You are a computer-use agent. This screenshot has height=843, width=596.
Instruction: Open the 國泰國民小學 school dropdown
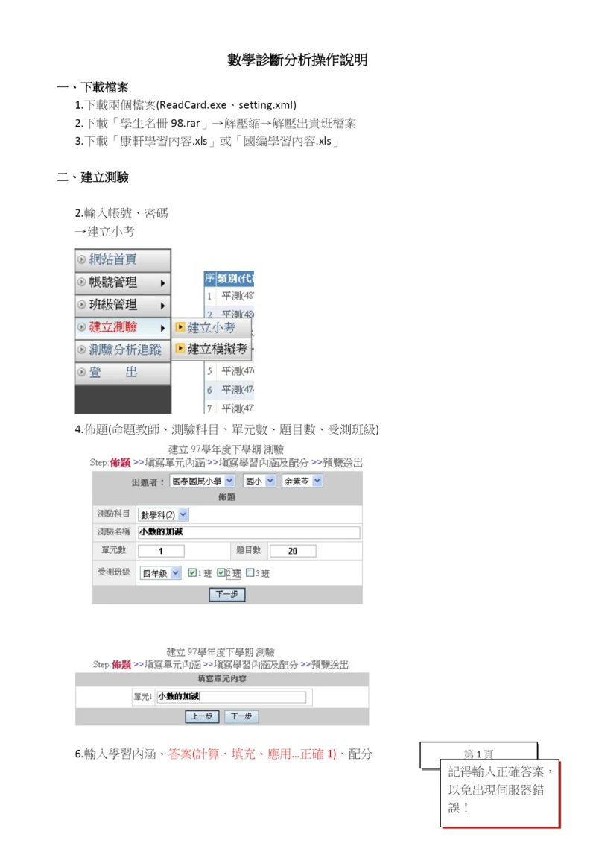pos(202,482)
